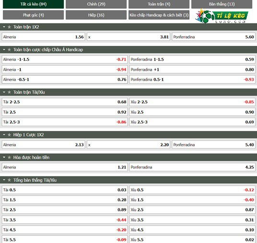The height and width of the screenshot is (243, 257).
Task: Select total goals Tài 2.5 at 0.89
Action: (x=65, y=210)
